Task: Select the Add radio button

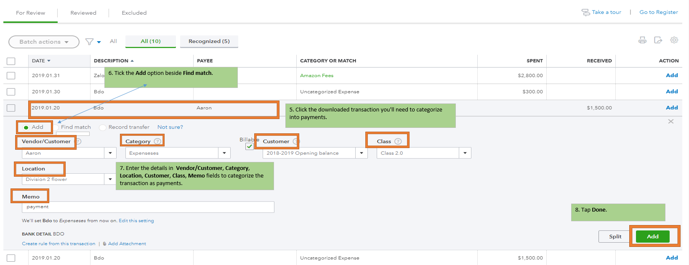Action: tap(26, 127)
